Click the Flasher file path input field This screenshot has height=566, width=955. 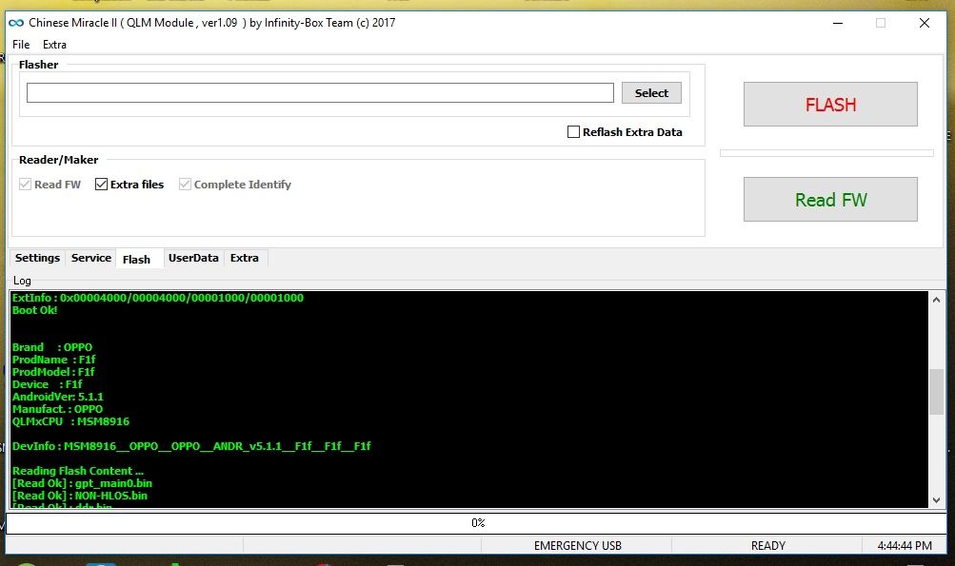tap(320, 93)
